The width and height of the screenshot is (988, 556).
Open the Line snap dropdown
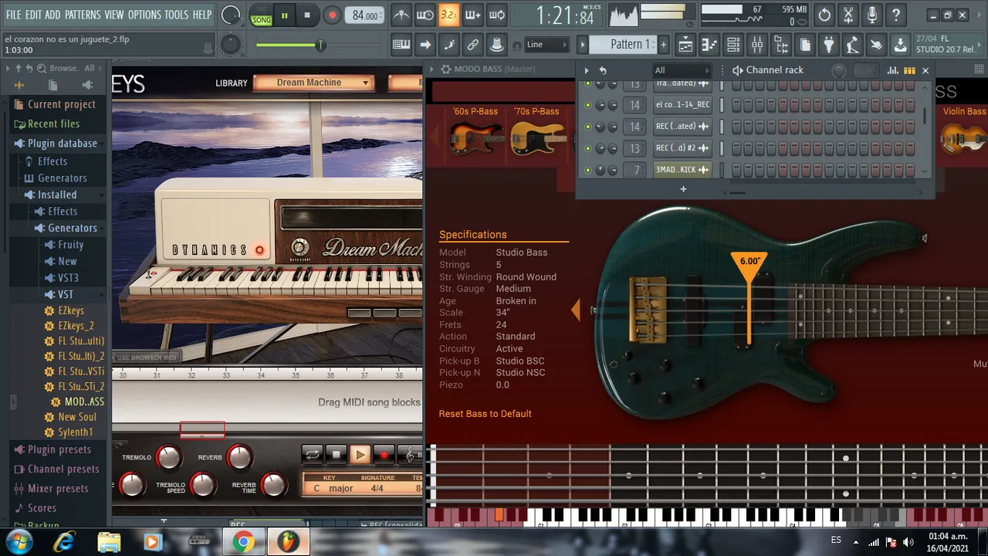tap(547, 45)
